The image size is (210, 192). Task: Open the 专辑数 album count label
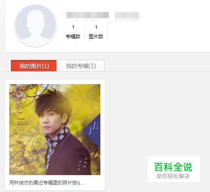click(73, 37)
